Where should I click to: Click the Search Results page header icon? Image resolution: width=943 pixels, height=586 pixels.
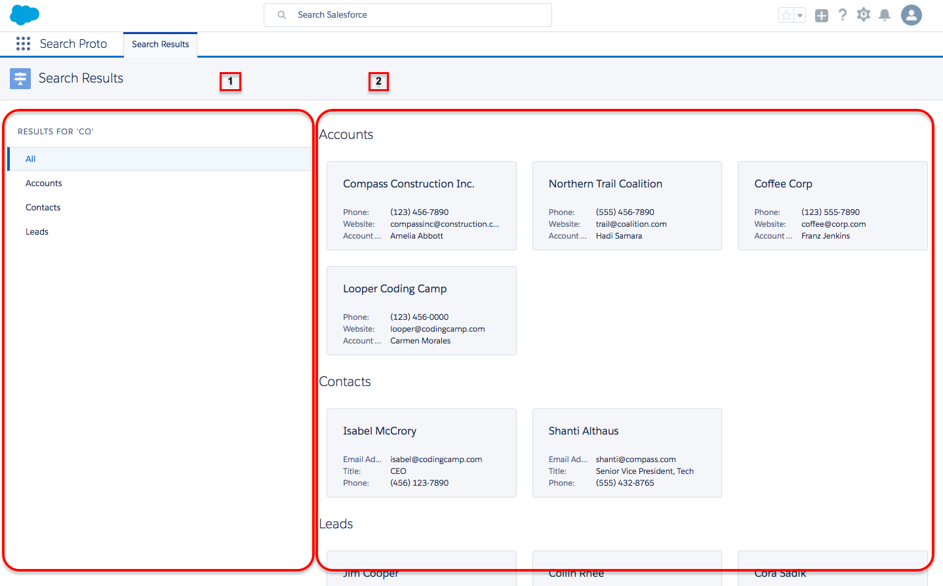[x=20, y=79]
